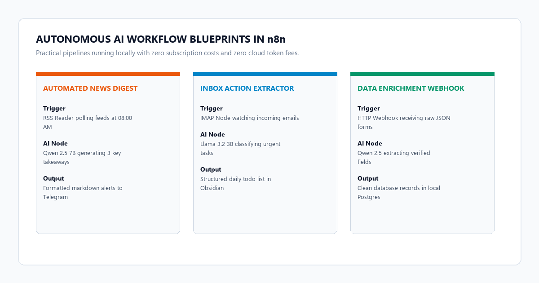Click 'Output' label in Inbox Action Extractor card
539x283 pixels.
tap(211, 169)
